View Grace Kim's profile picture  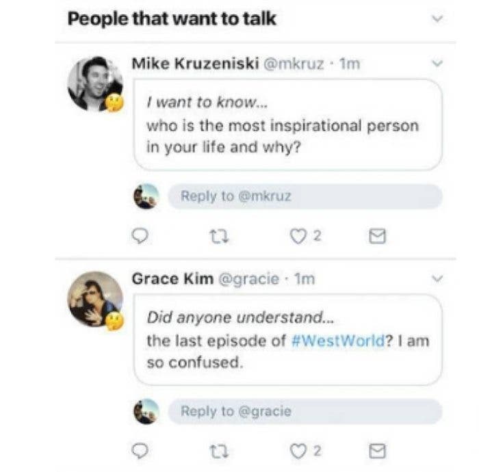pos(95,299)
